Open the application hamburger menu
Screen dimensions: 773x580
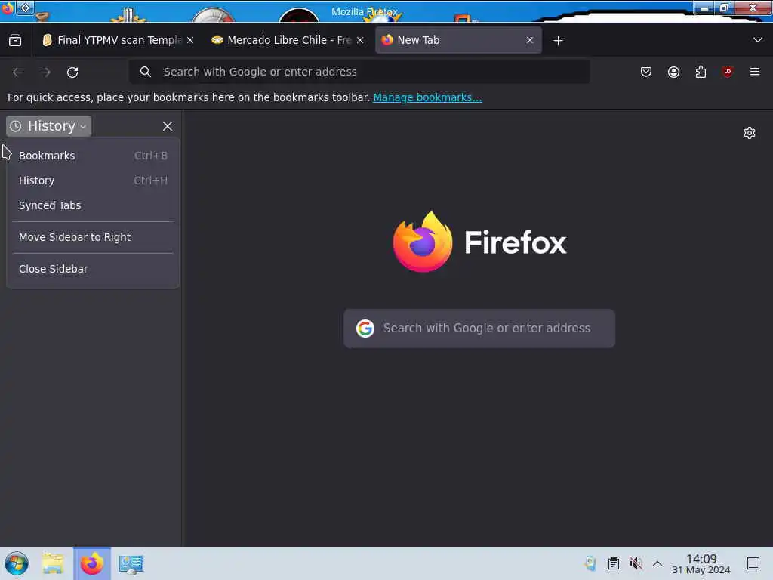(x=755, y=72)
